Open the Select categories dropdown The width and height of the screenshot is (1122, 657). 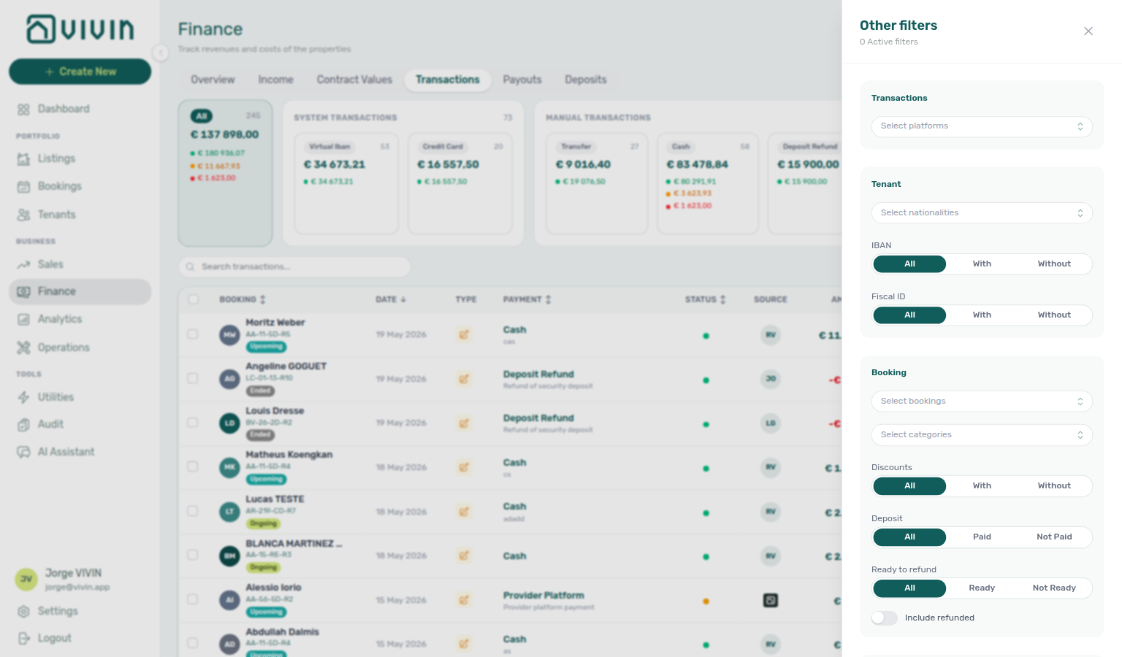pyautogui.click(x=982, y=435)
